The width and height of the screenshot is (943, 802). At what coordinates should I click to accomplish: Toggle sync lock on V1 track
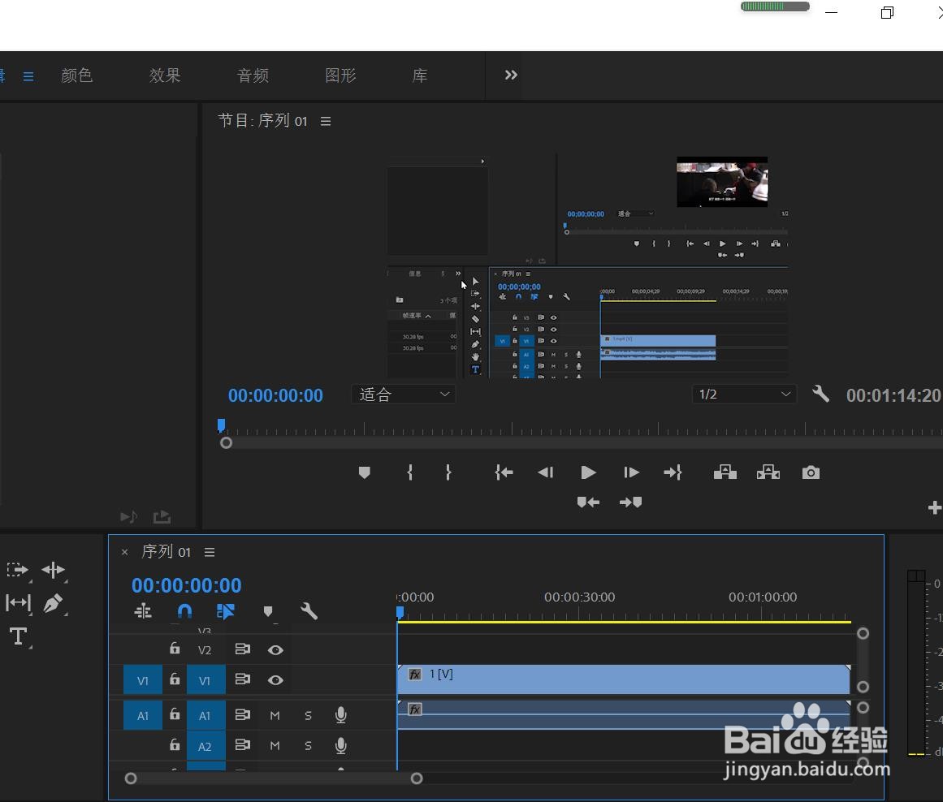242,679
